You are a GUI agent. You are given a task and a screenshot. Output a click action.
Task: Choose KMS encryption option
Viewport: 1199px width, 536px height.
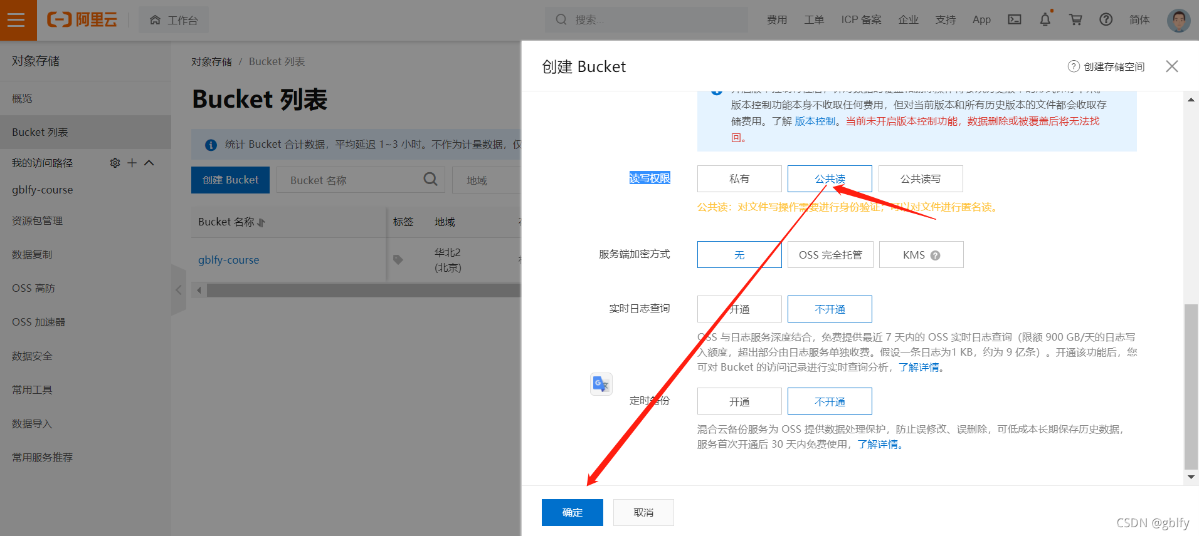(921, 255)
